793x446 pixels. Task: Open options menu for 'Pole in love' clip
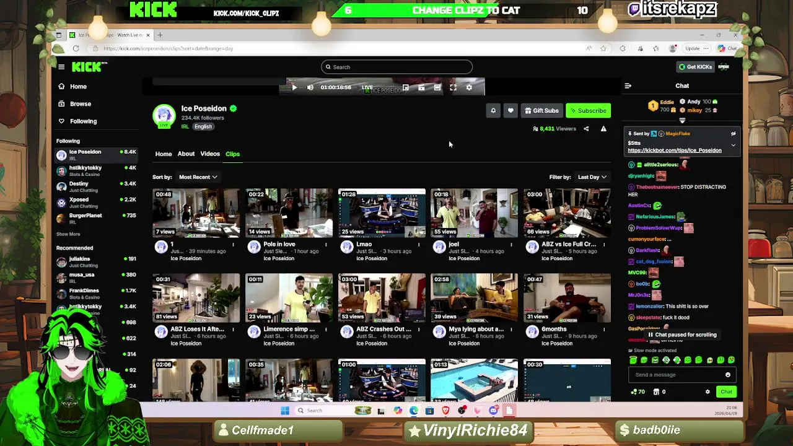click(x=326, y=245)
